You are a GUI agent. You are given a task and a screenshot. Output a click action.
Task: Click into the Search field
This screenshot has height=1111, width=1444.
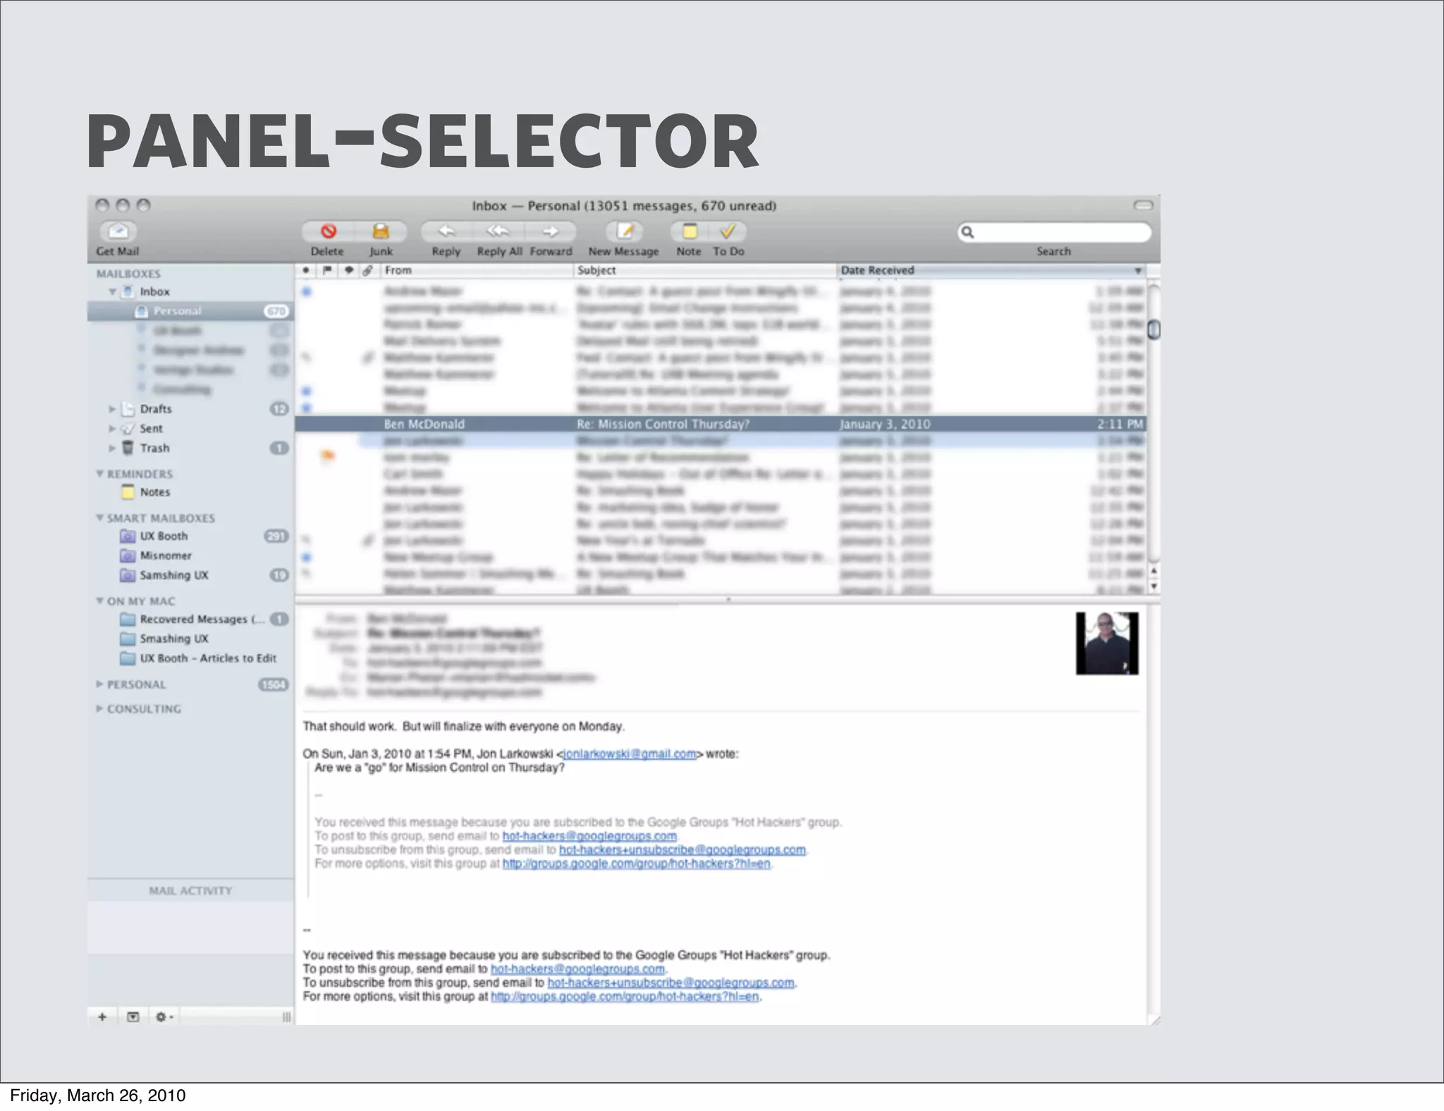coord(1054,232)
